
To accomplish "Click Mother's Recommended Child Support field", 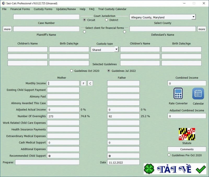I will tap(63, 156).
